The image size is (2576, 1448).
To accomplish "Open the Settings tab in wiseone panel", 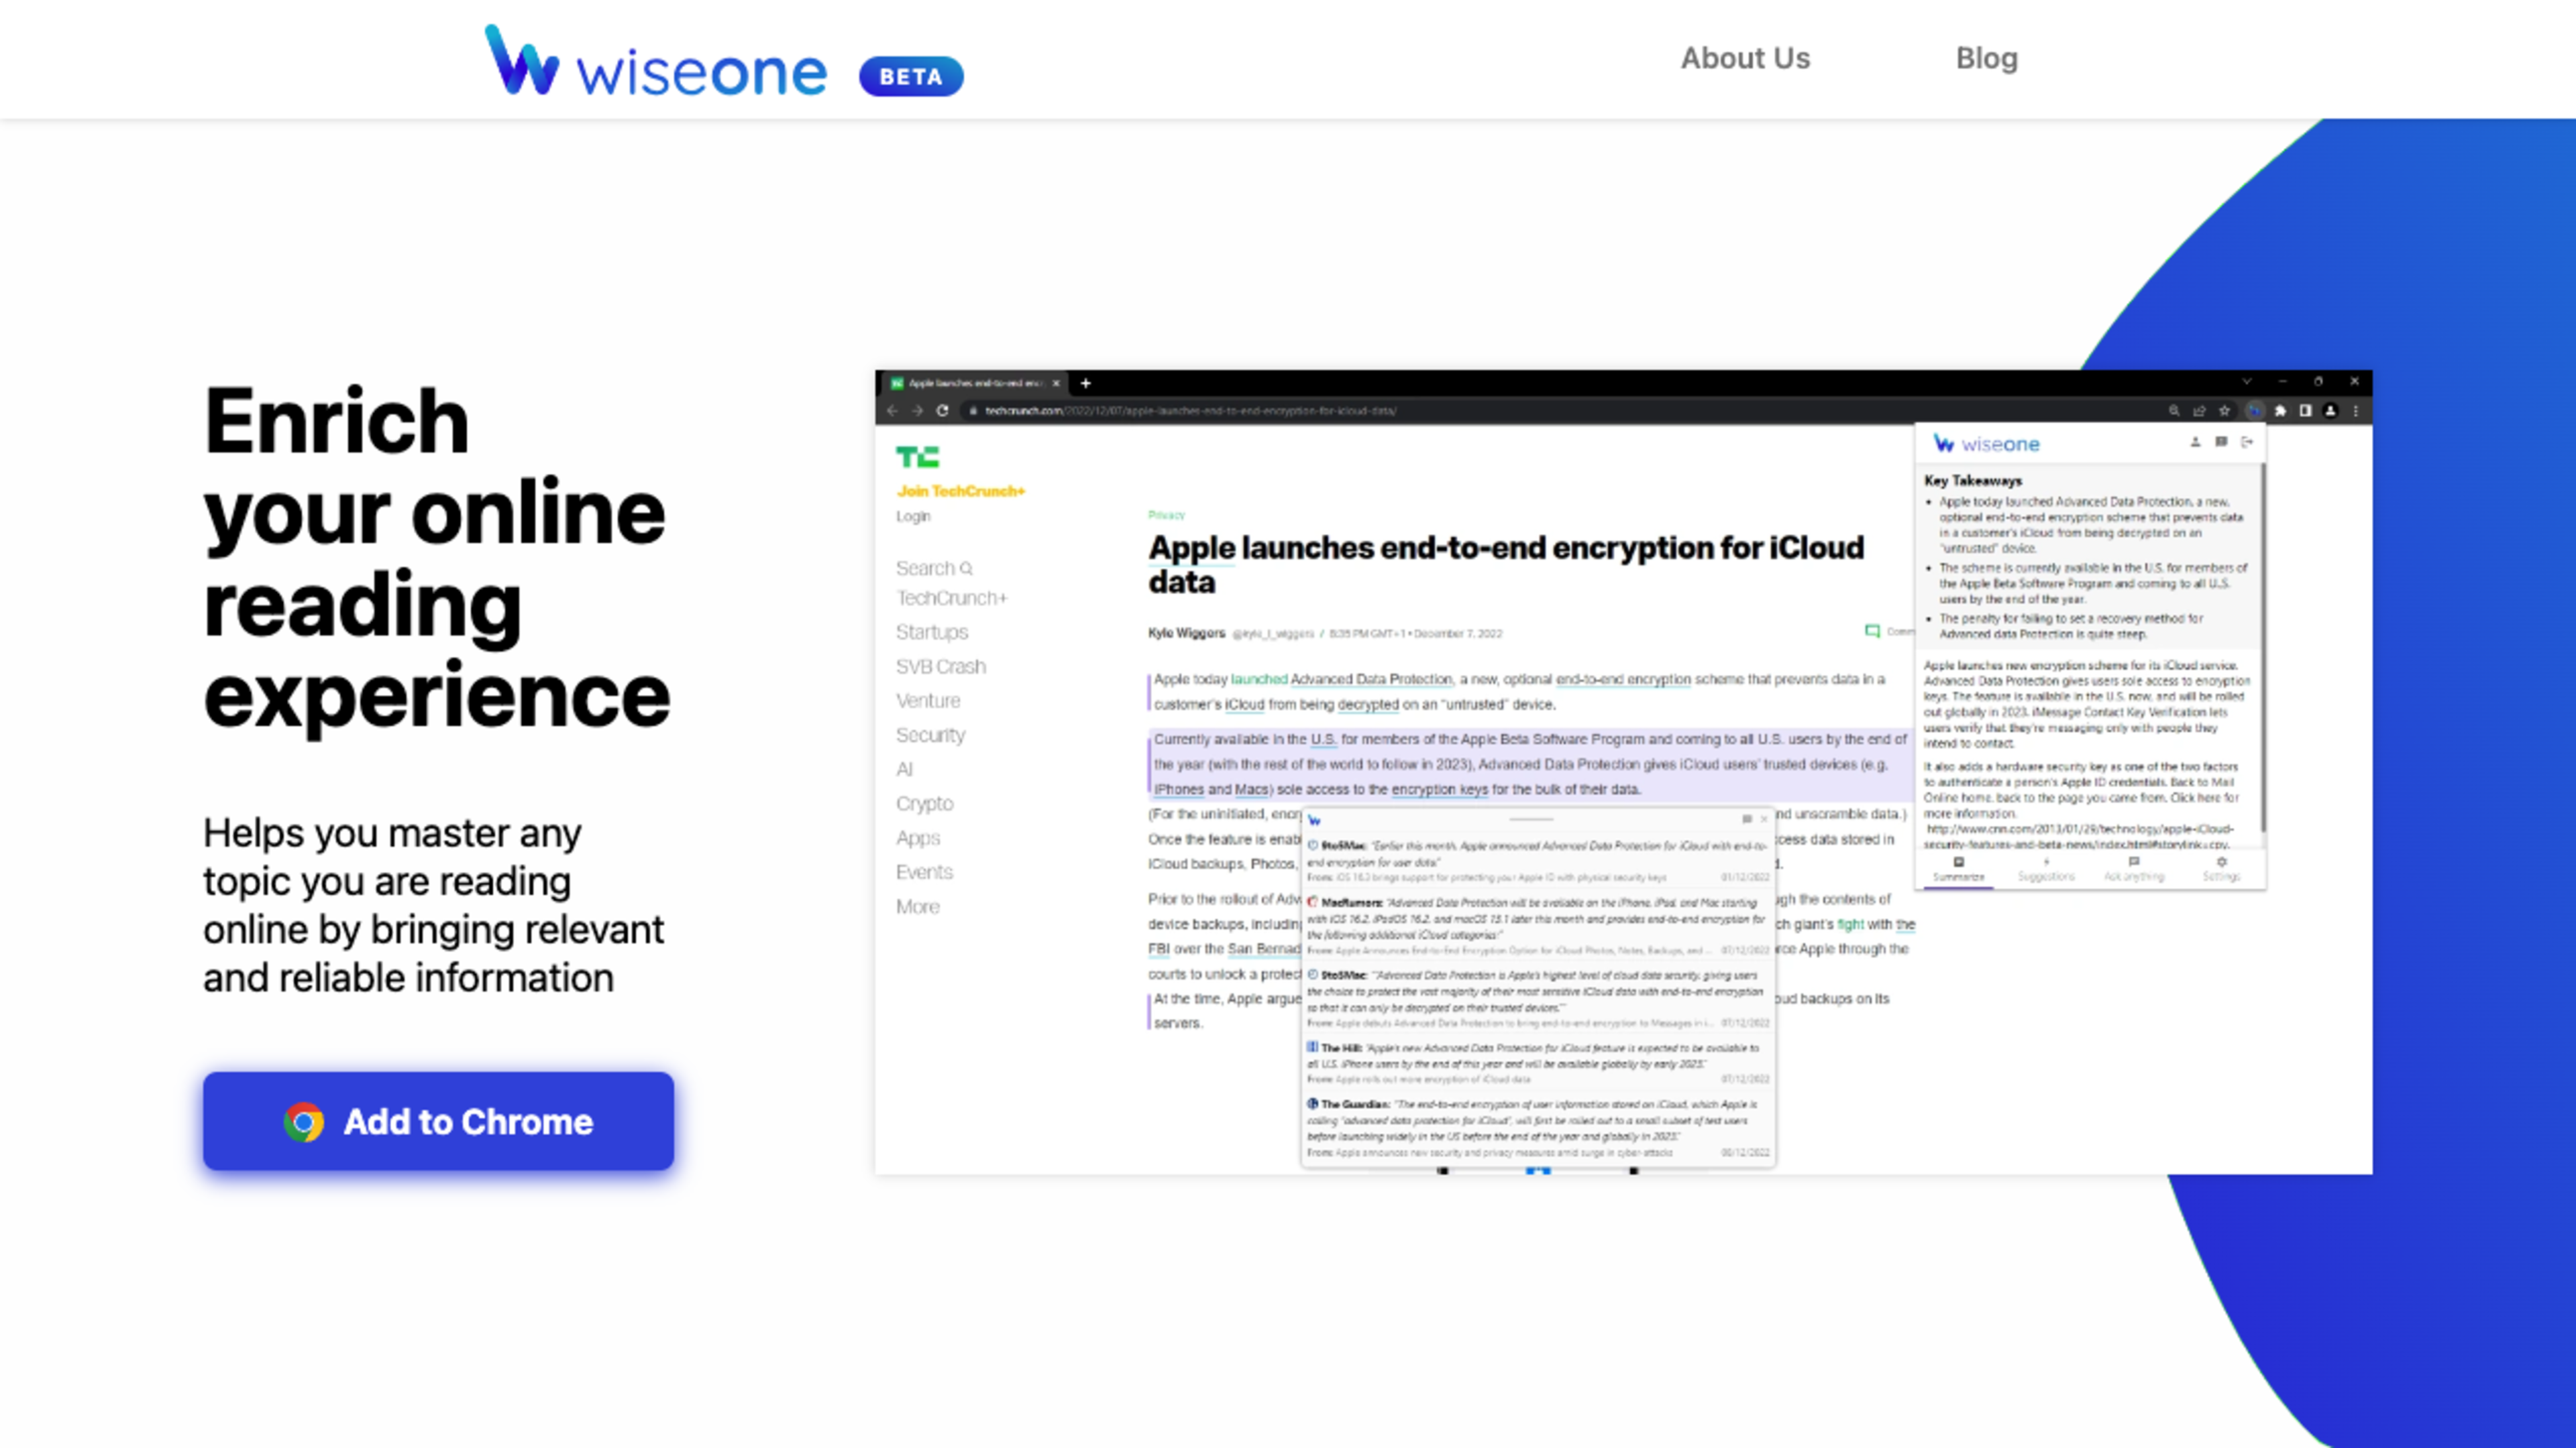I will (2221, 868).
